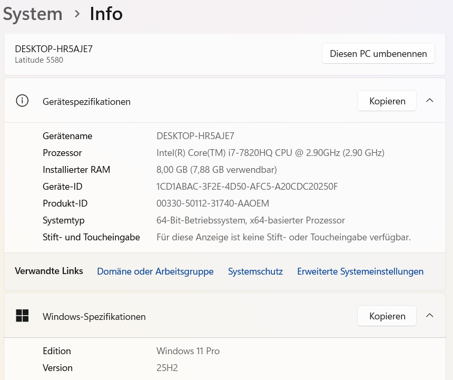This screenshot has width=453, height=380.
Task: Click the Edition label
Action: (57, 351)
